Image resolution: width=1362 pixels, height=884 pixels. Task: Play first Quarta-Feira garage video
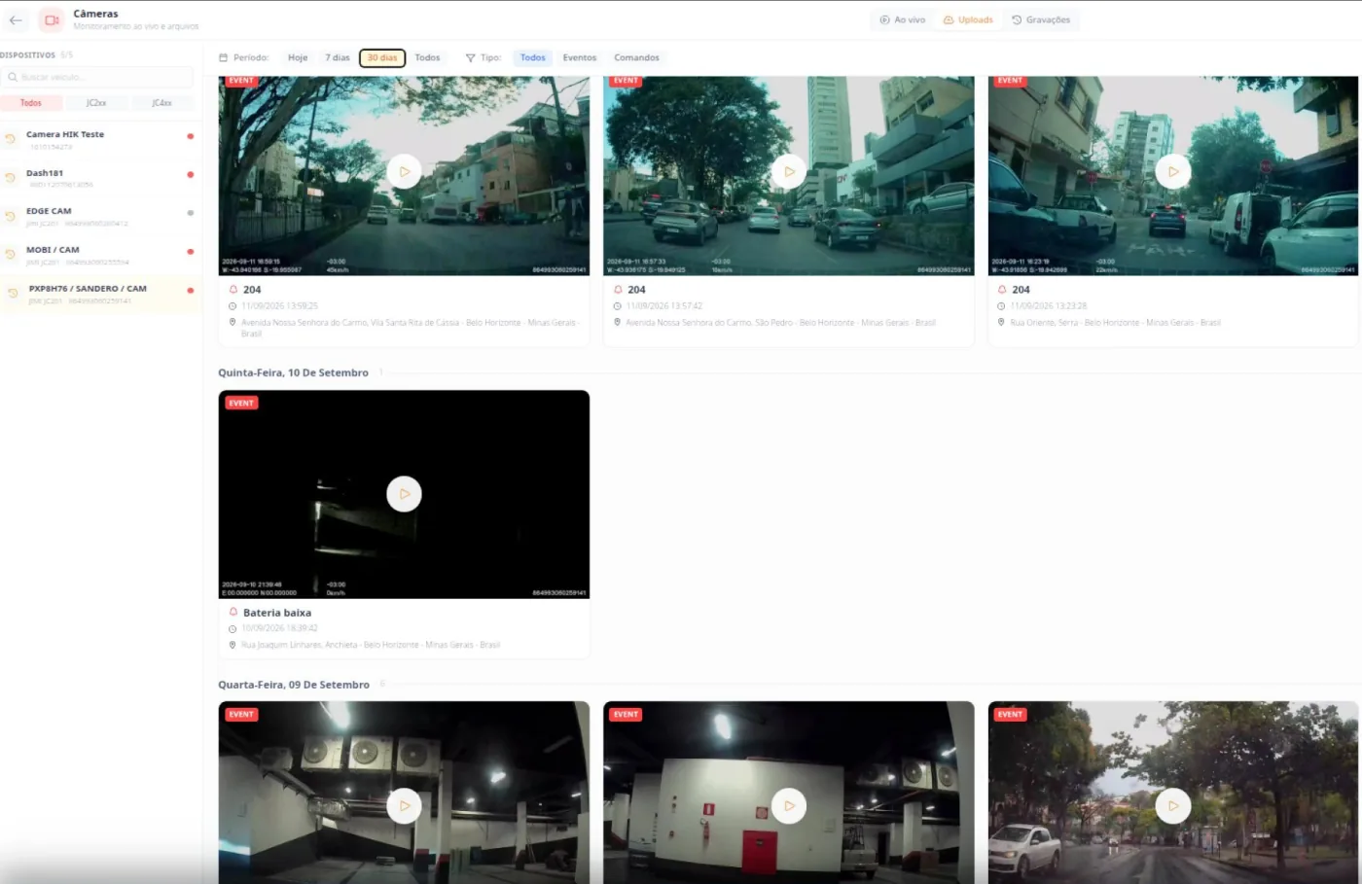[404, 805]
